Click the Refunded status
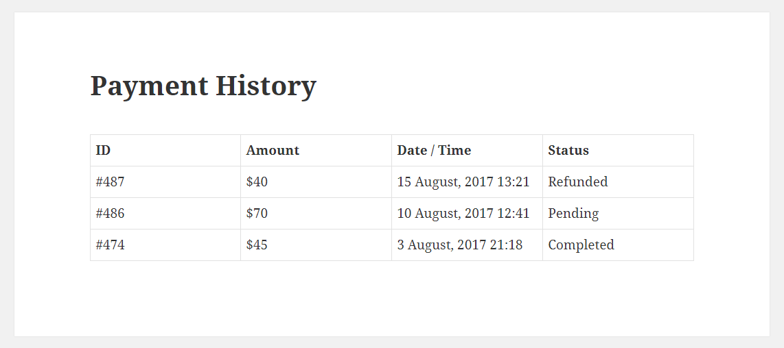 pyautogui.click(x=578, y=182)
